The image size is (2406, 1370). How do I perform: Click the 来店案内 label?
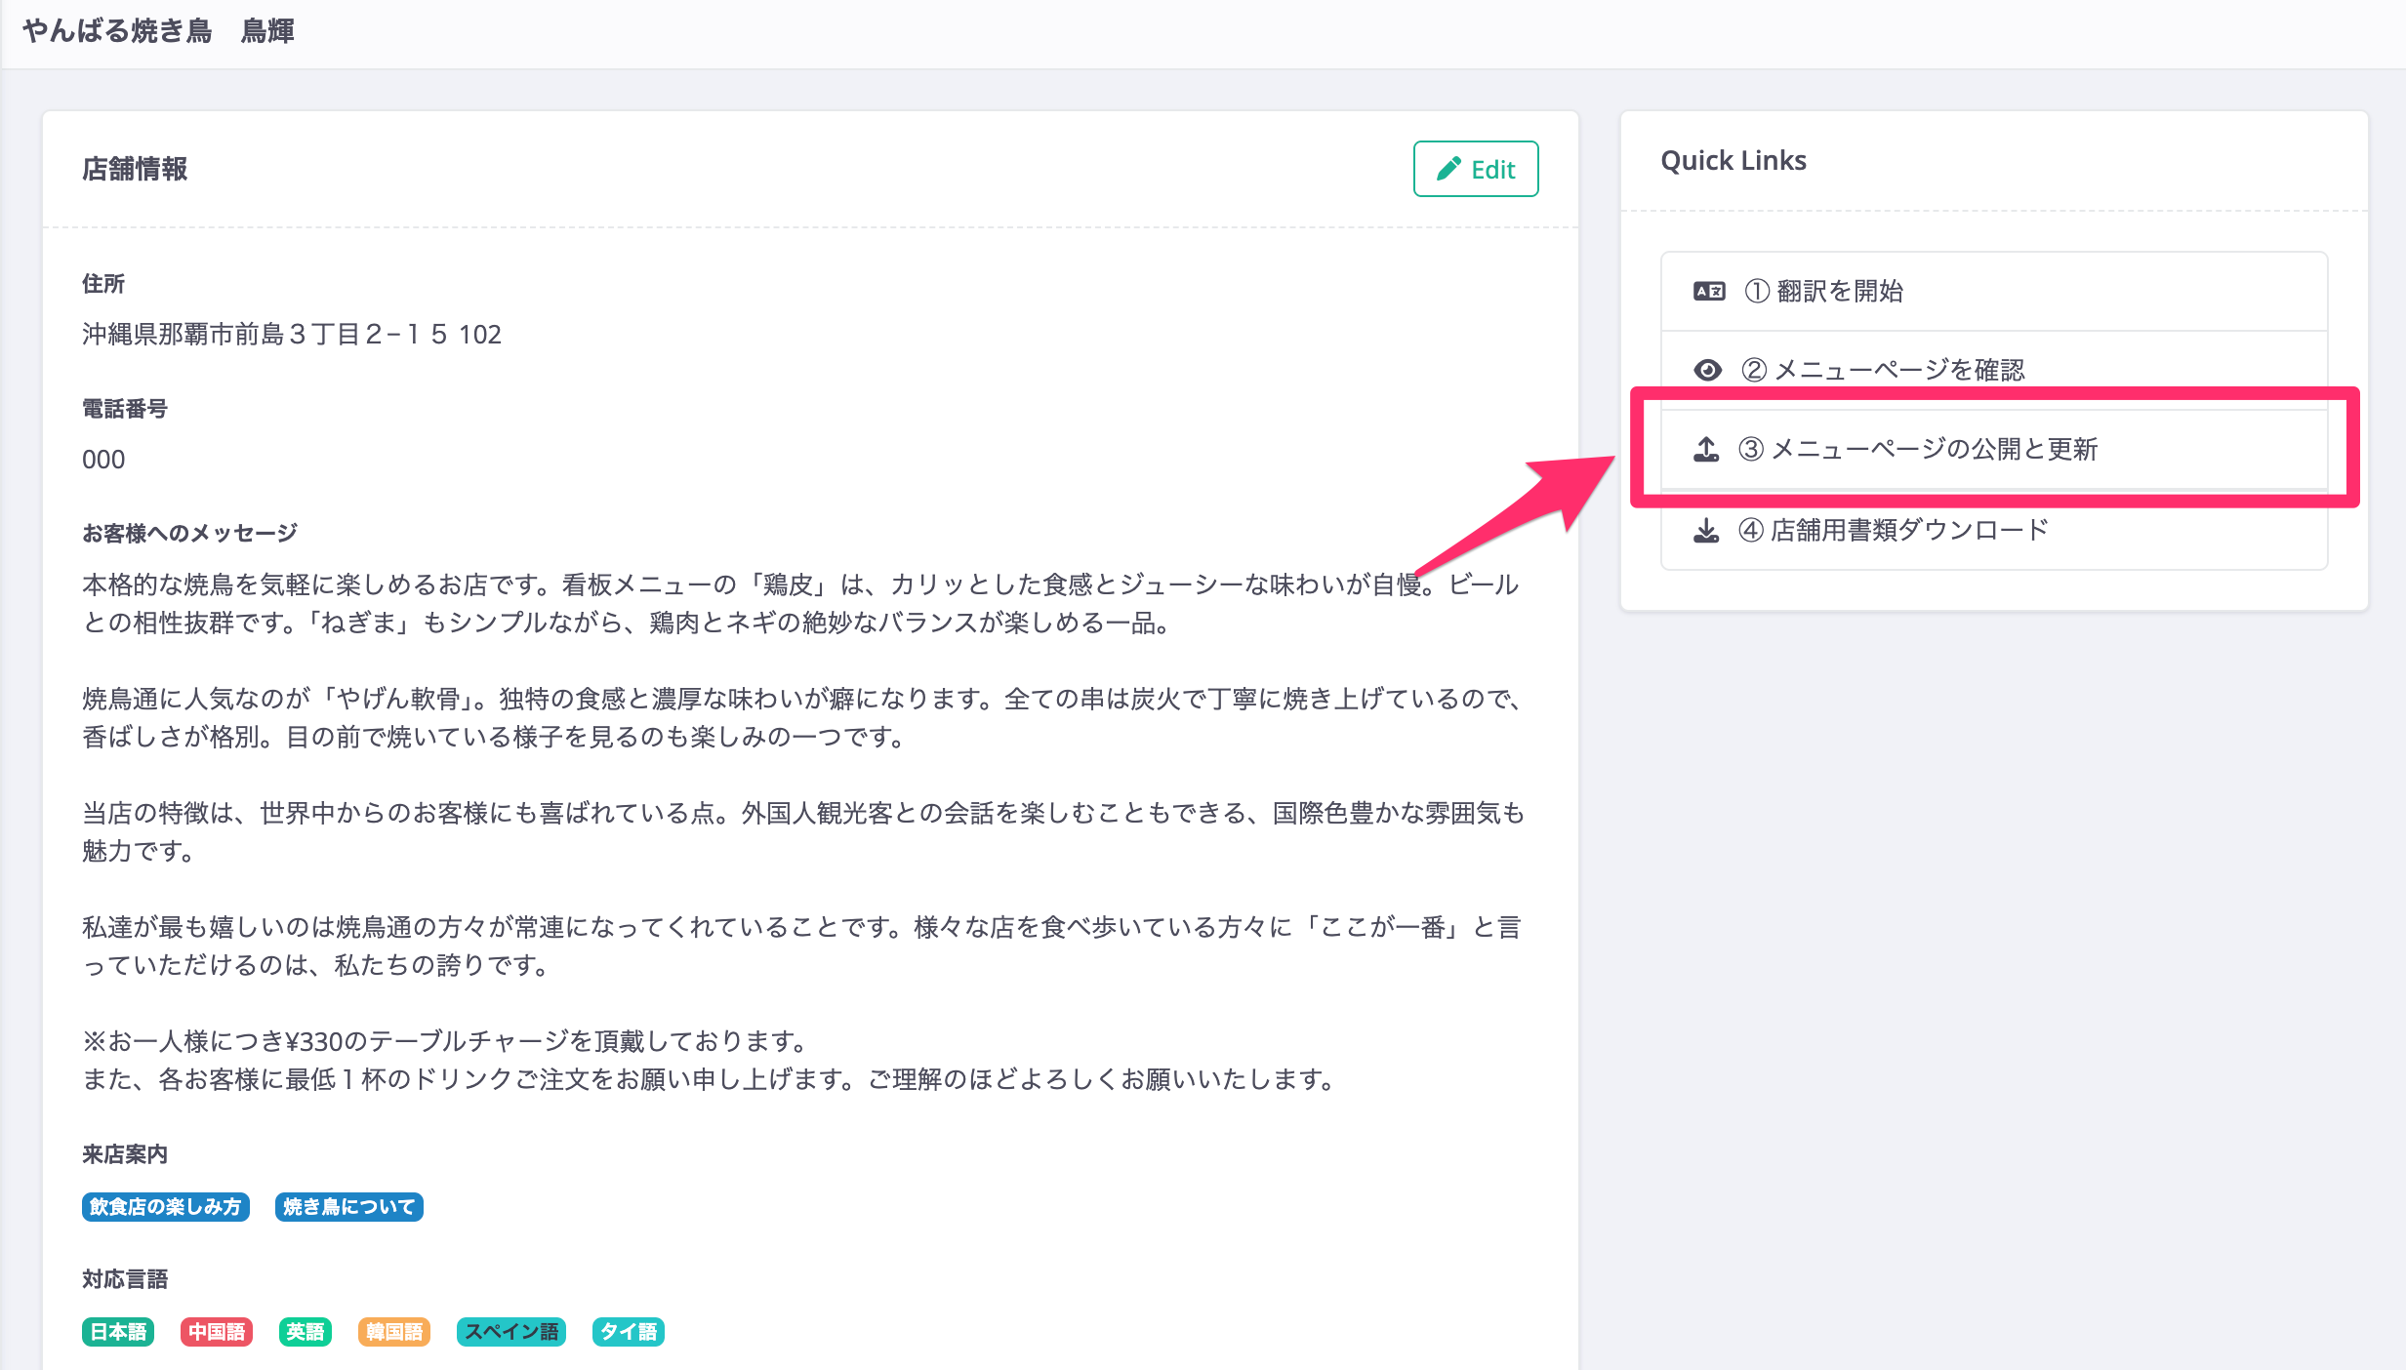pos(125,1154)
